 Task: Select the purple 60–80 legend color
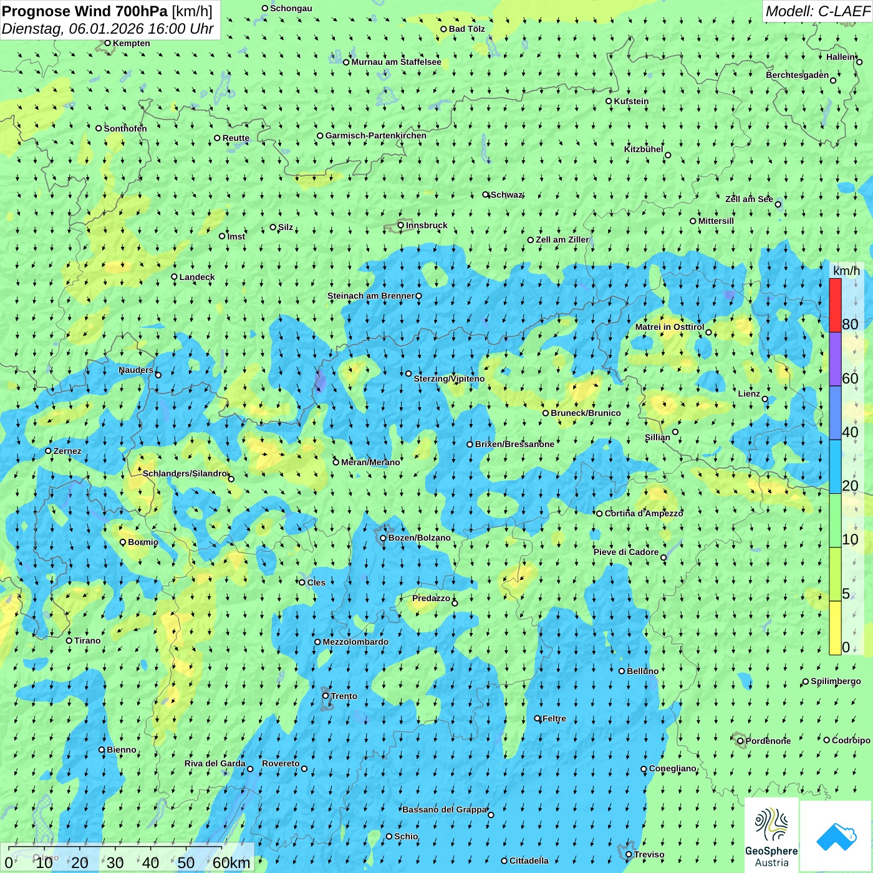(x=835, y=359)
